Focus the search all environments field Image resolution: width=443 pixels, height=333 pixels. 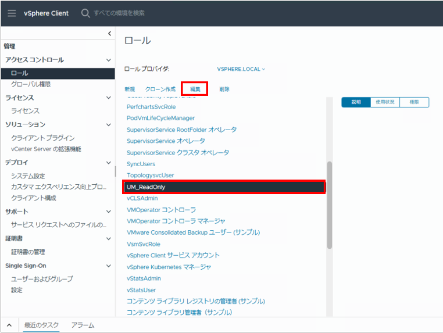[x=119, y=13]
